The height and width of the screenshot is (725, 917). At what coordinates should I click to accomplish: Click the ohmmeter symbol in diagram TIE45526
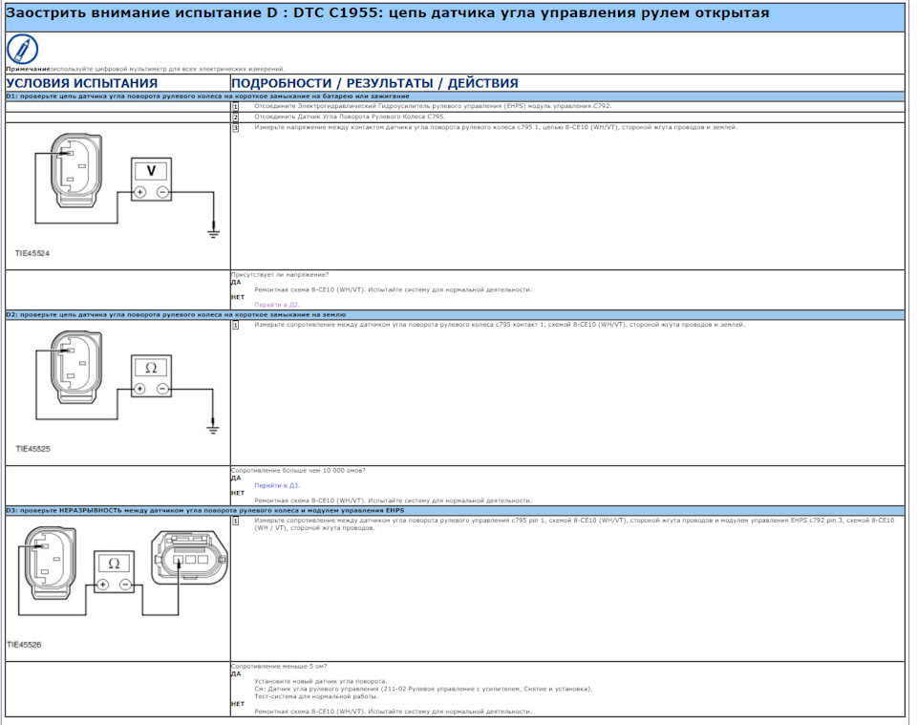click(114, 571)
